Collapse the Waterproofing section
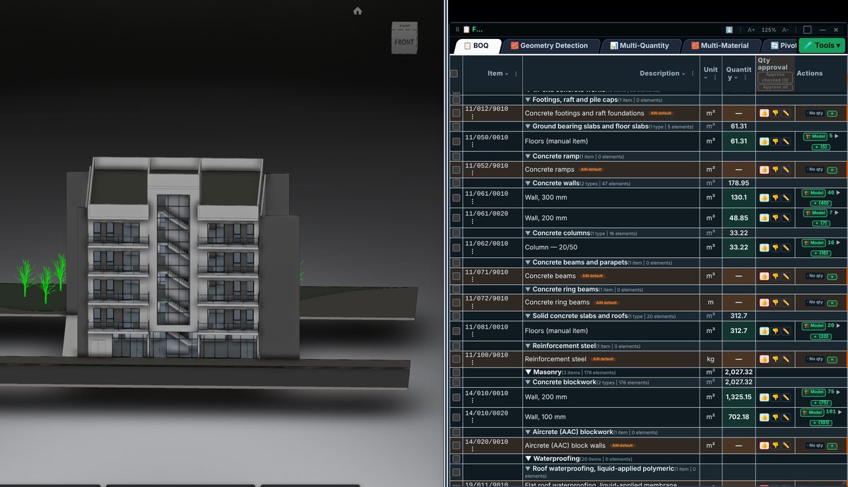Screen dimensions: 848x487 tap(528, 459)
